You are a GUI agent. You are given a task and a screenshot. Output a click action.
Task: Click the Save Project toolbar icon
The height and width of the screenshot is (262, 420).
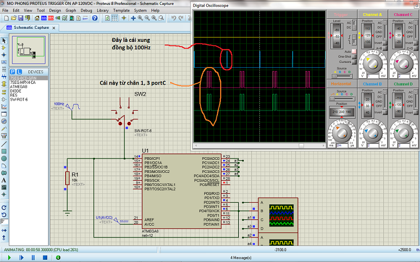click(x=21, y=18)
